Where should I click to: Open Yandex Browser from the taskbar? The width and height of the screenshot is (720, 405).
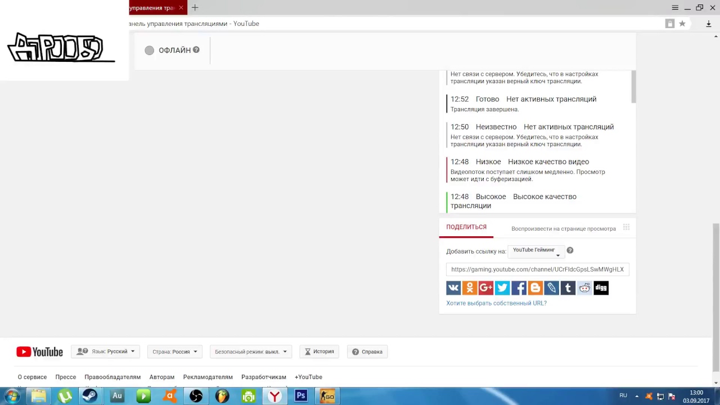click(x=274, y=396)
